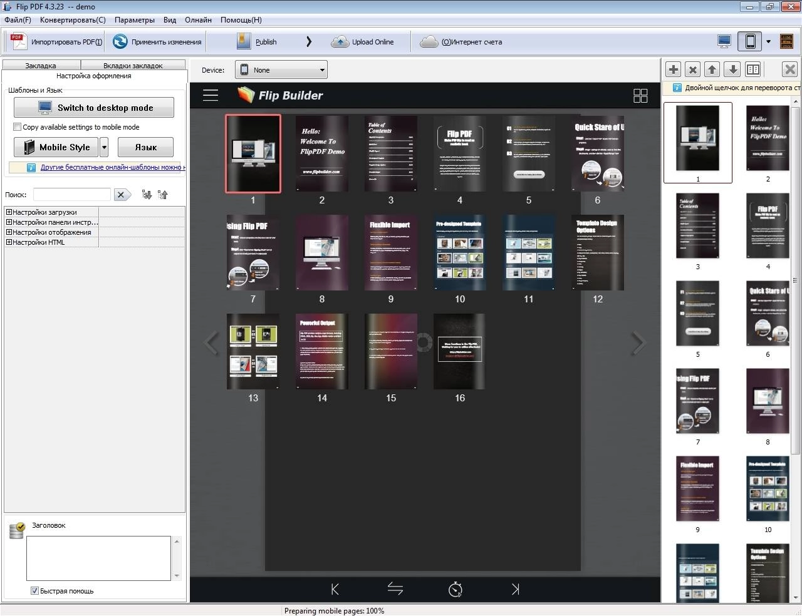Click the Mobile Style button
Screen dimensions: 802x616
coord(56,147)
